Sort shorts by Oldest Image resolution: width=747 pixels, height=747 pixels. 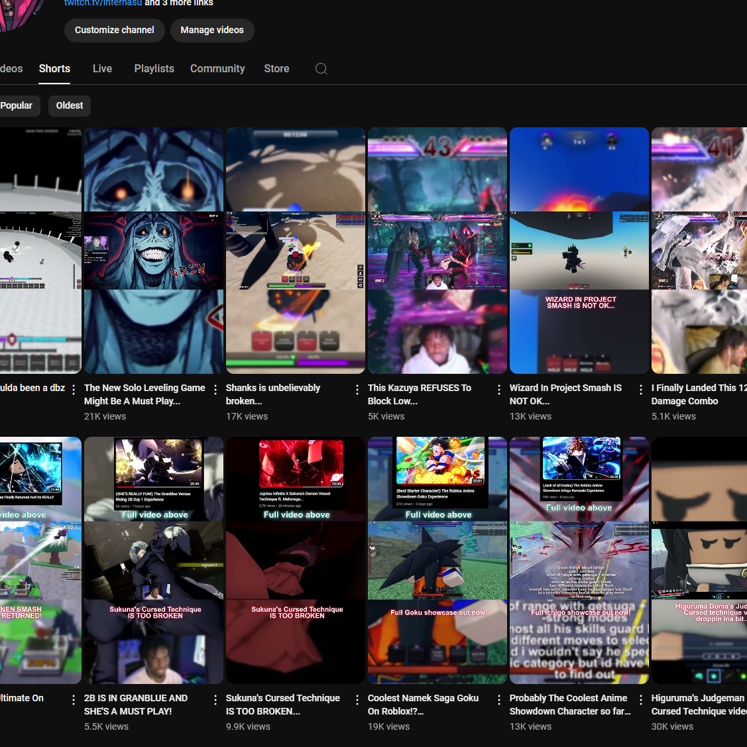[70, 106]
